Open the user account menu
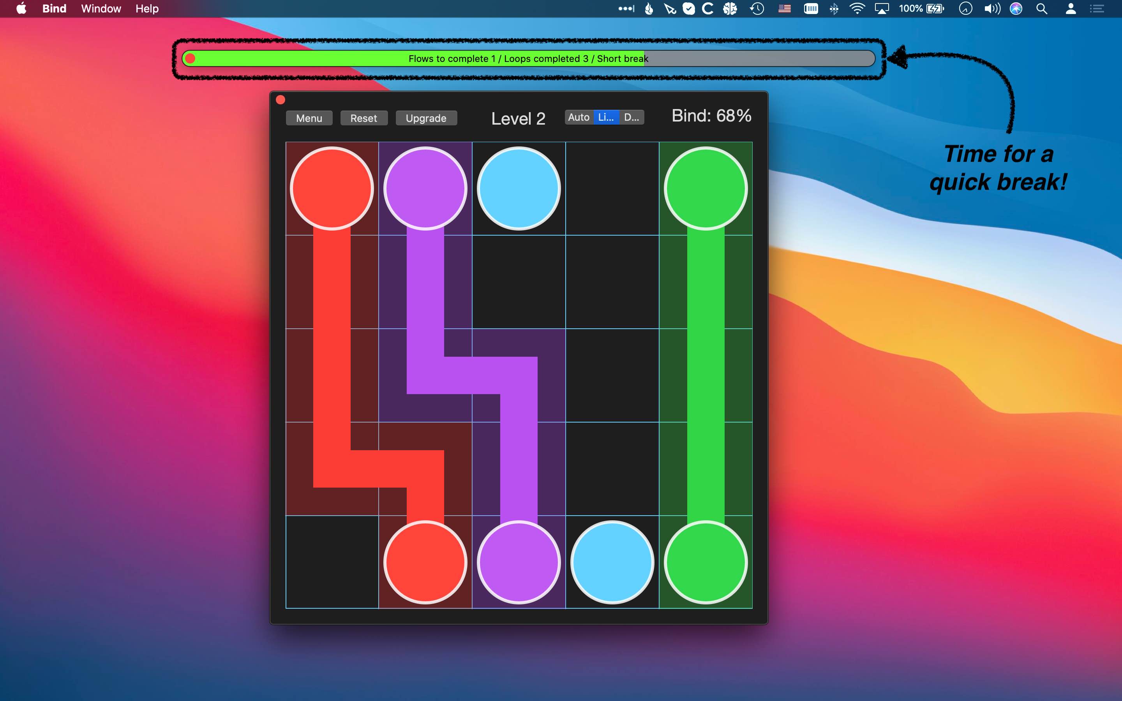This screenshot has width=1122, height=701. [x=1071, y=8]
